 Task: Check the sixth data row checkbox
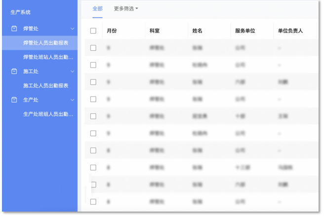(93, 133)
